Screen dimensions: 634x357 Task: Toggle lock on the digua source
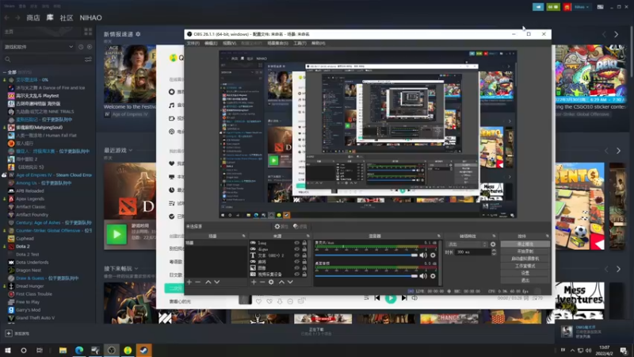[x=304, y=249]
